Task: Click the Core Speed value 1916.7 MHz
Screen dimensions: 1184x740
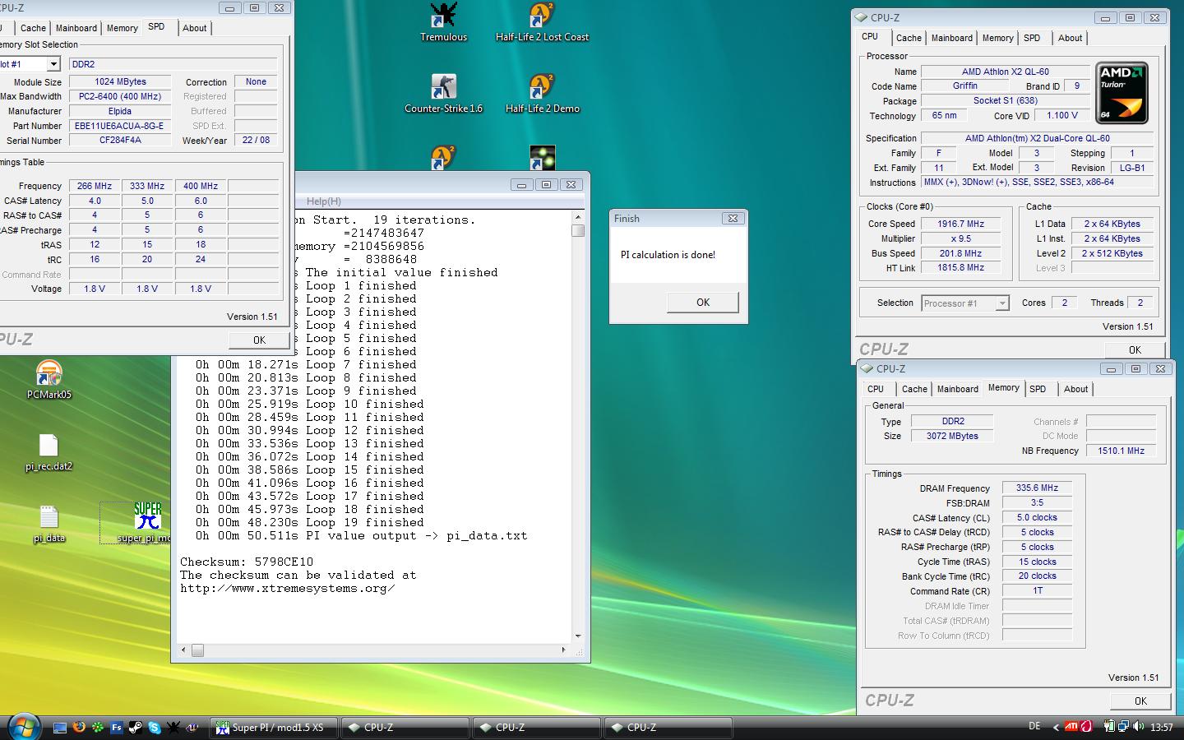Action: pos(960,224)
